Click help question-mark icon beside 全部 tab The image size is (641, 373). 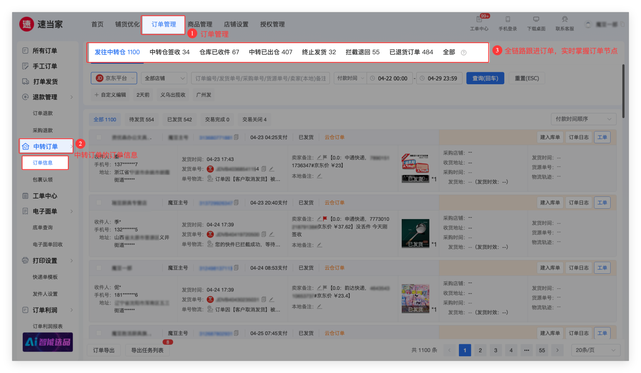tap(464, 53)
